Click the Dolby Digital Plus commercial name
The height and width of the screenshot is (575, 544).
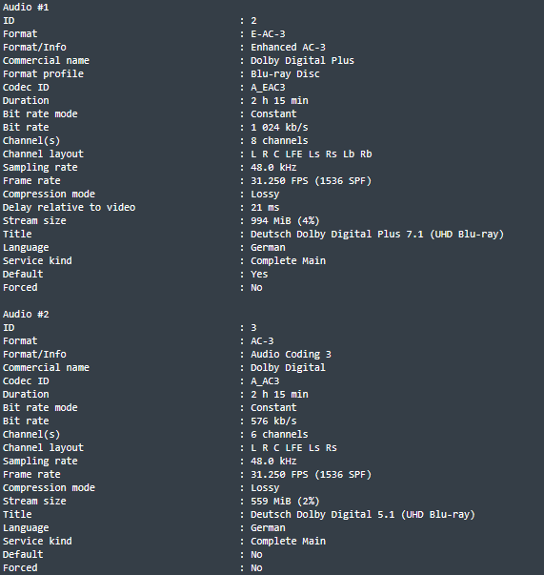point(302,60)
